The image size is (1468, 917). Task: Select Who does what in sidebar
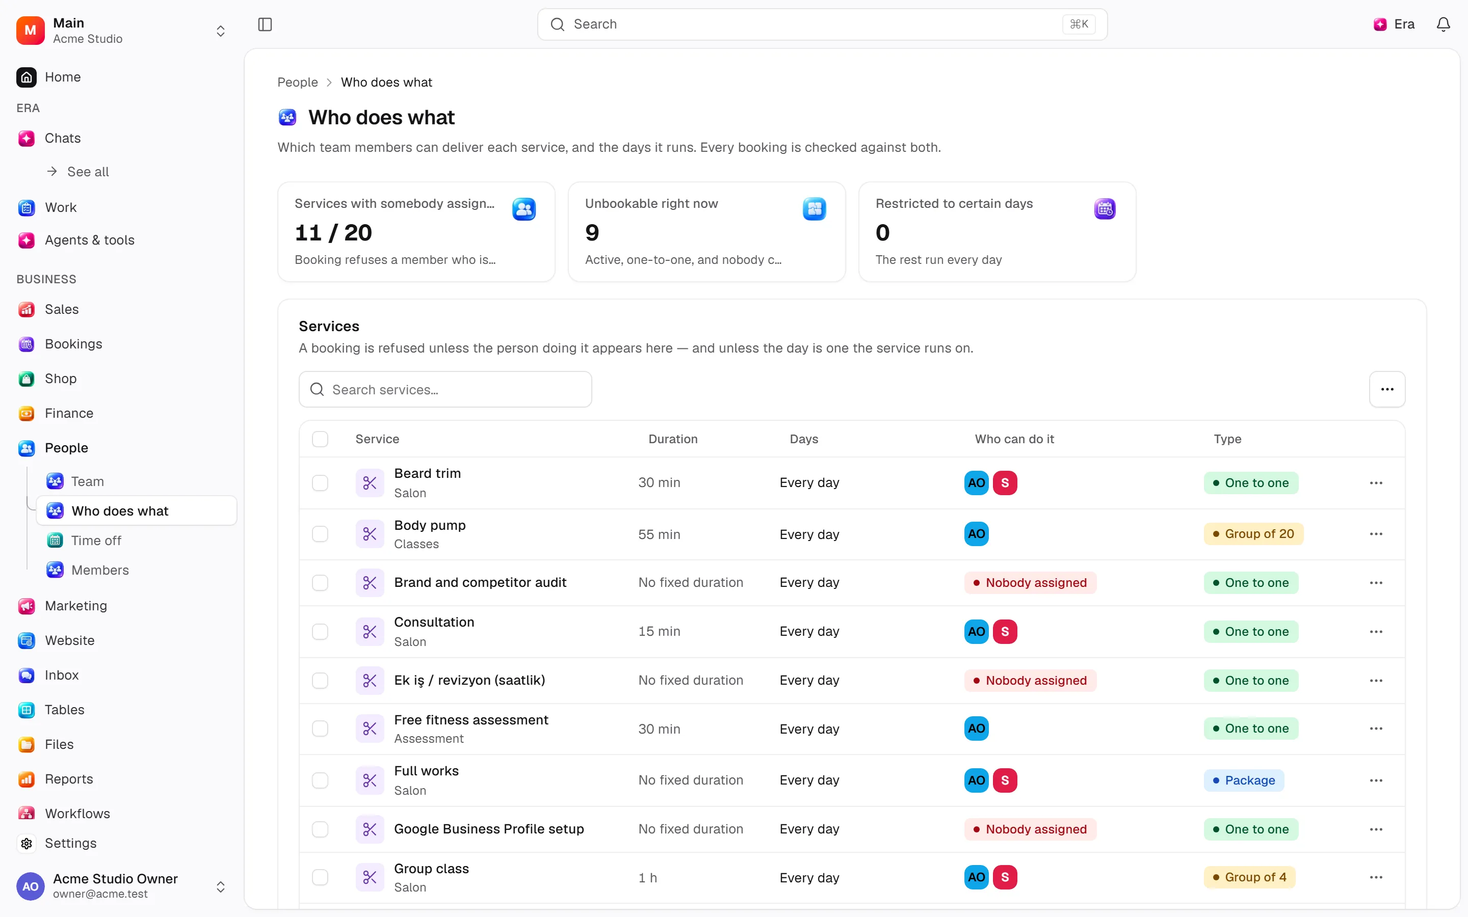tap(137, 510)
